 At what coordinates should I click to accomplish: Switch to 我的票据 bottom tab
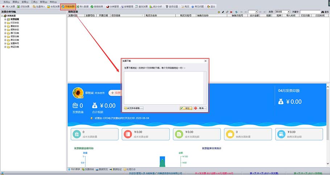(74, 169)
